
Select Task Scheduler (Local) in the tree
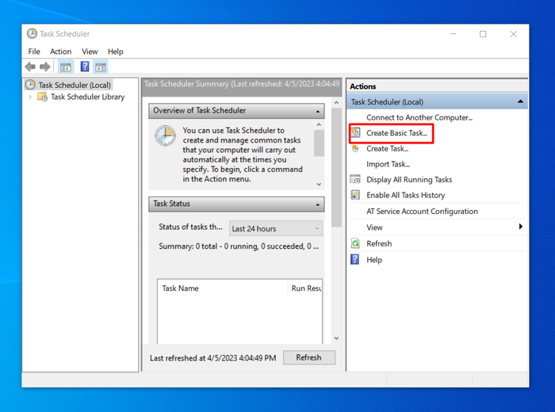click(x=75, y=85)
